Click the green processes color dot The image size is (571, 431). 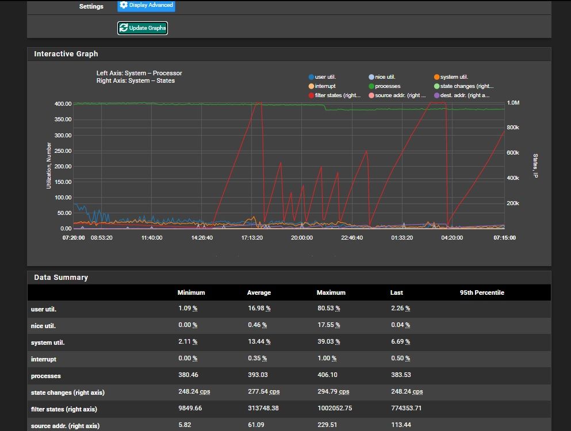click(371, 86)
